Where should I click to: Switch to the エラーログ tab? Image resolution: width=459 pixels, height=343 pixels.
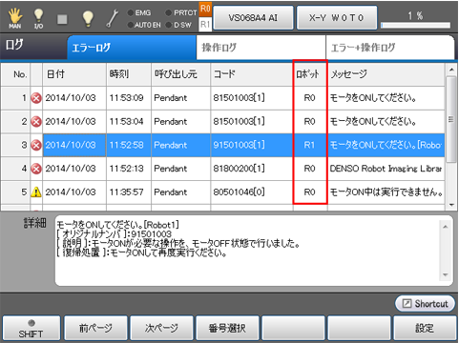pyautogui.click(x=132, y=48)
